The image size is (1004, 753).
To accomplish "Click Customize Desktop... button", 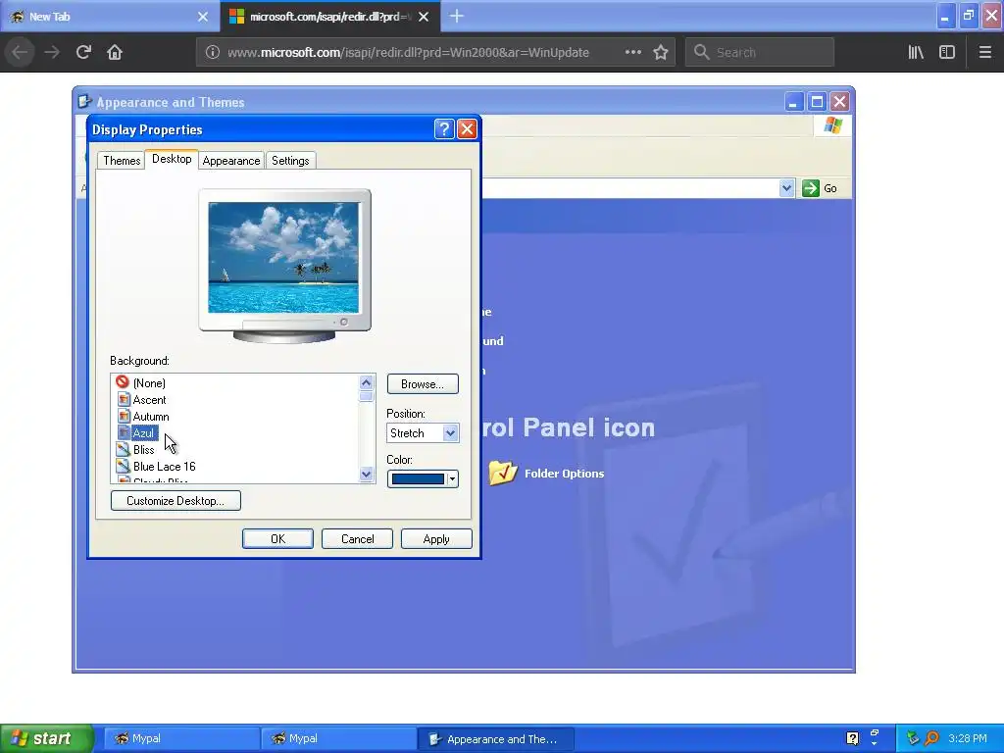I will coord(176,501).
